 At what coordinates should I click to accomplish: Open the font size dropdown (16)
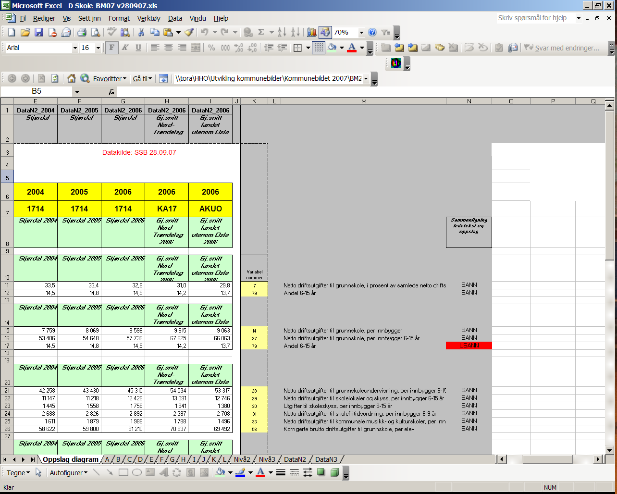(x=99, y=48)
